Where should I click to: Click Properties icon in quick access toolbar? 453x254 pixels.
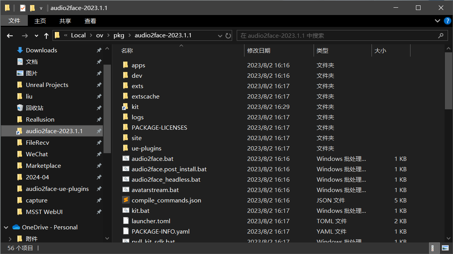(x=22, y=8)
